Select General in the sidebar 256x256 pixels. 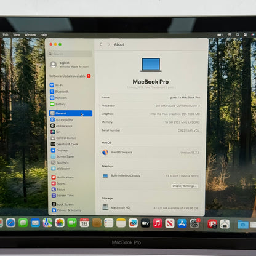71,113
